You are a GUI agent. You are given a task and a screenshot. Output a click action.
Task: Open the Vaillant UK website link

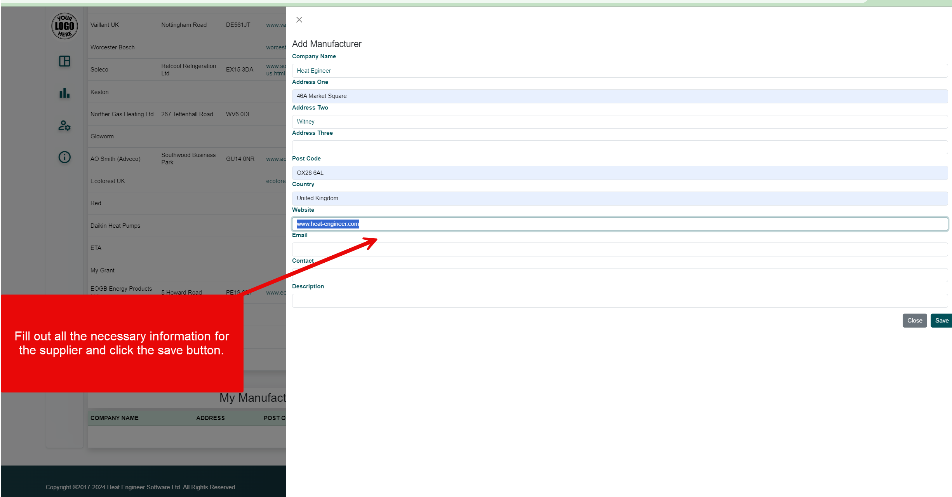tap(275, 24)
